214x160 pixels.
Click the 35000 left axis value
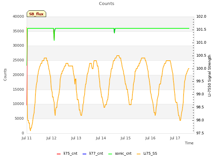pos(18,31)
